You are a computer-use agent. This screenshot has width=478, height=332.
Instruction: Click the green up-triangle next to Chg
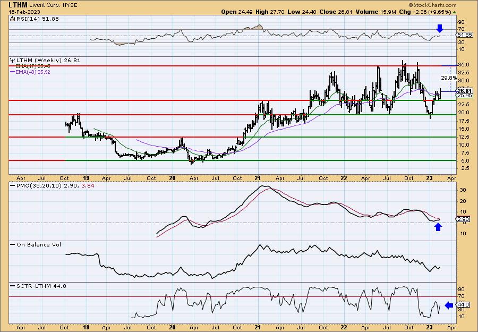tap(454, 12)
